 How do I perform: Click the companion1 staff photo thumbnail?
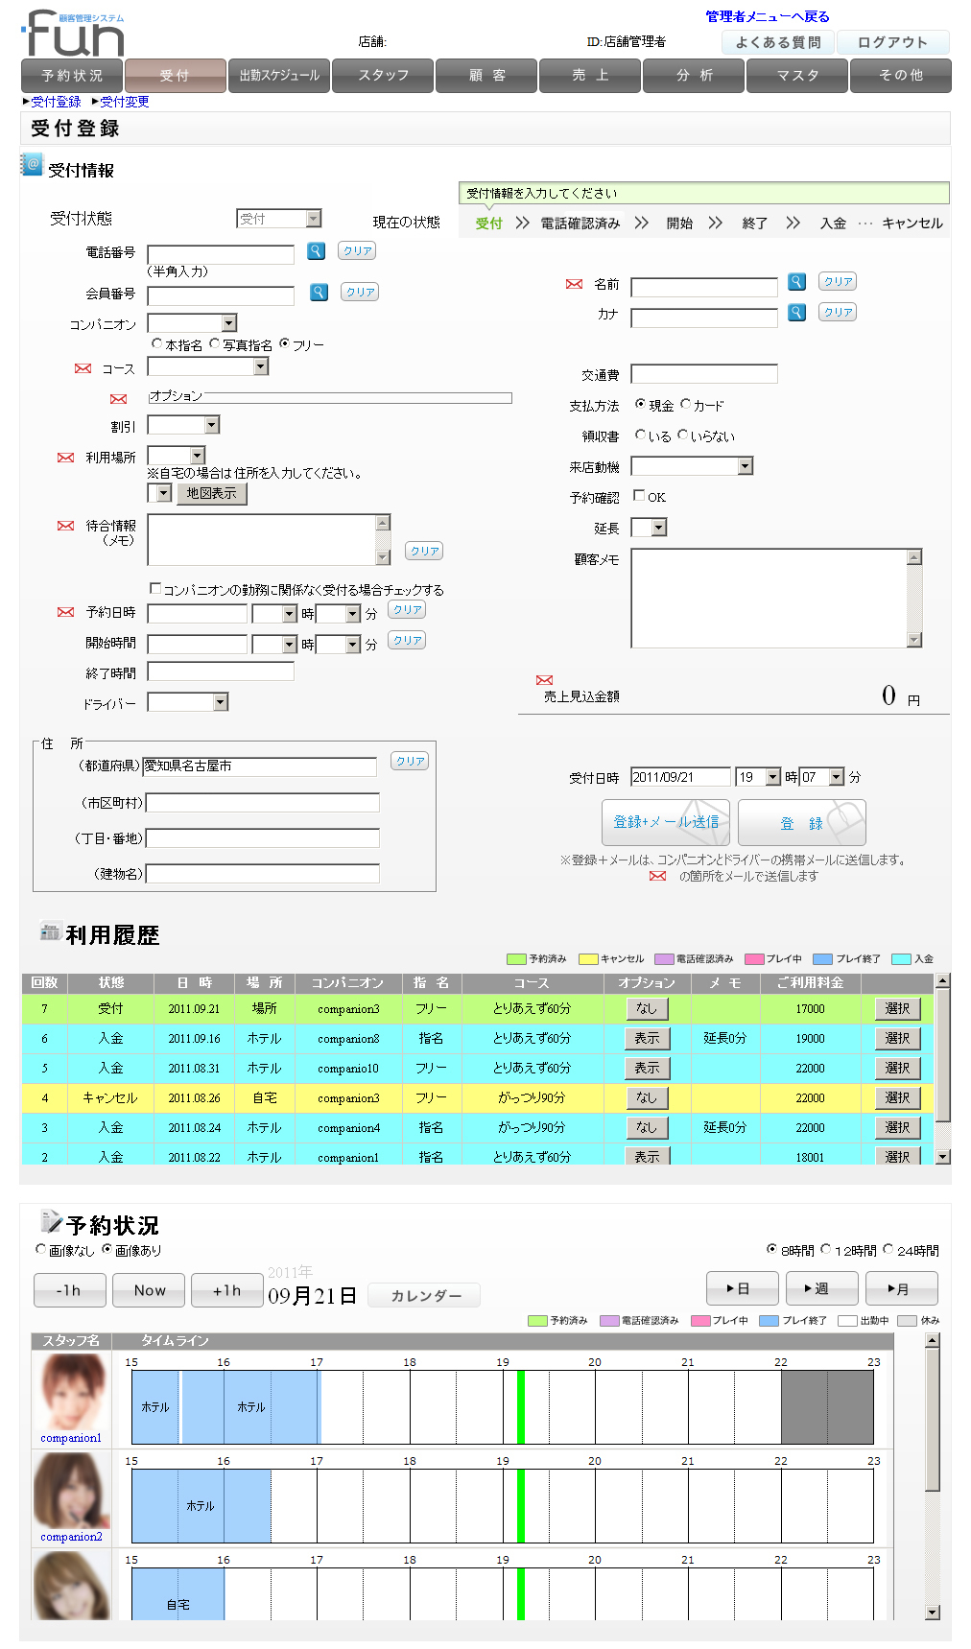click(x=71, y=1392)
